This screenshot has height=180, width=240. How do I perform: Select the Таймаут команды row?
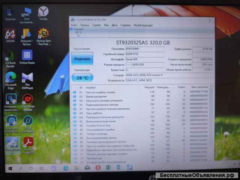(141, 133)
